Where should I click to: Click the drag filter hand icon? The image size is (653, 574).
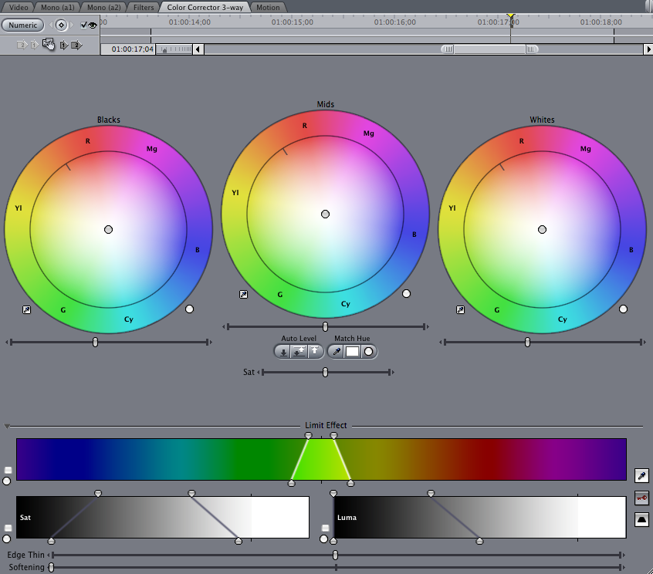[49, 45]
